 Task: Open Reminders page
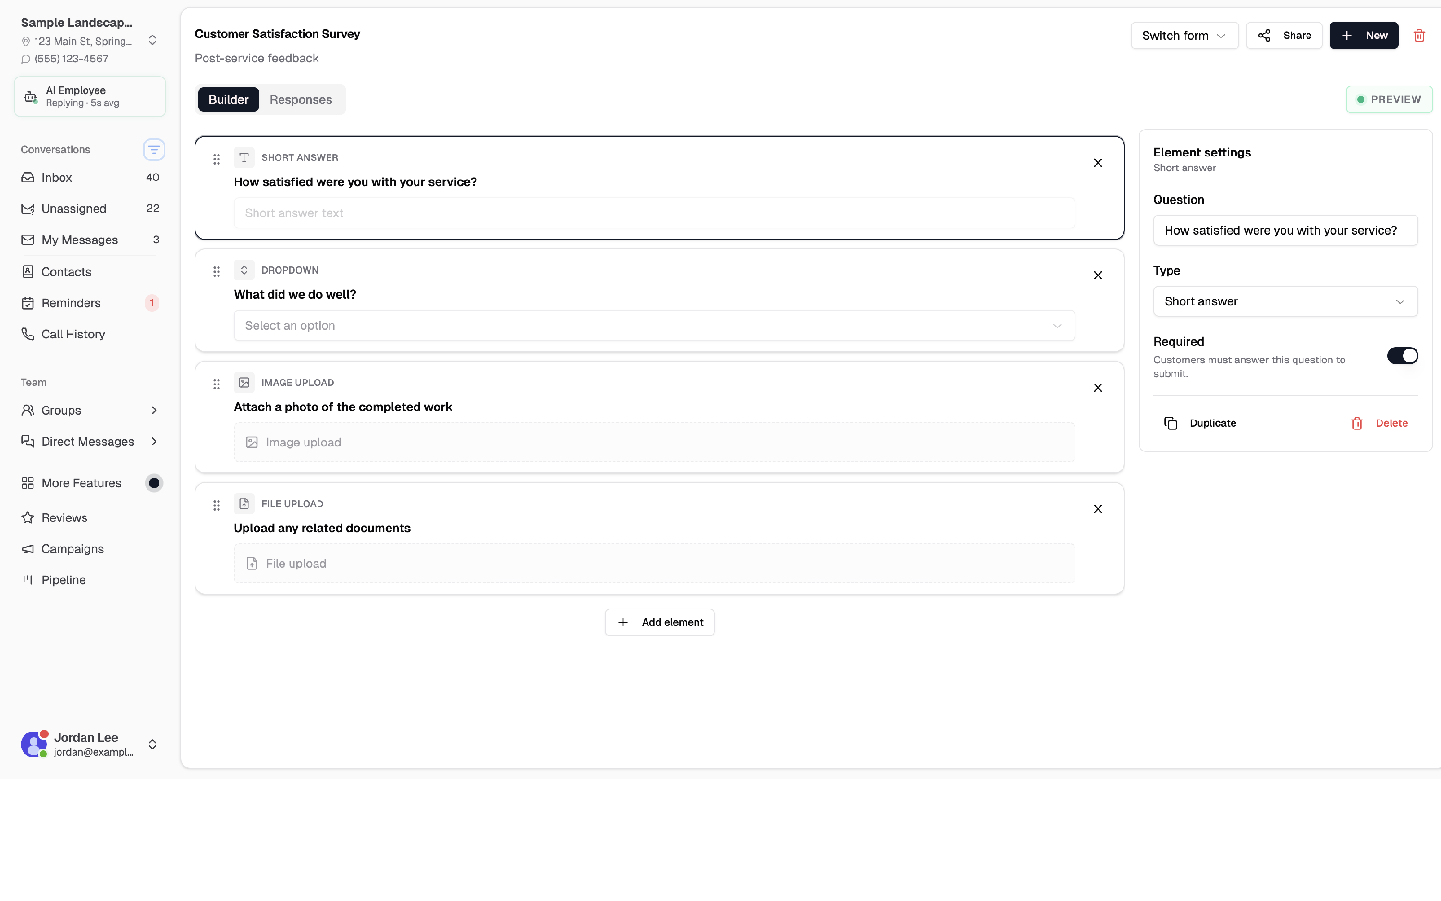click(x=90, y=303)
